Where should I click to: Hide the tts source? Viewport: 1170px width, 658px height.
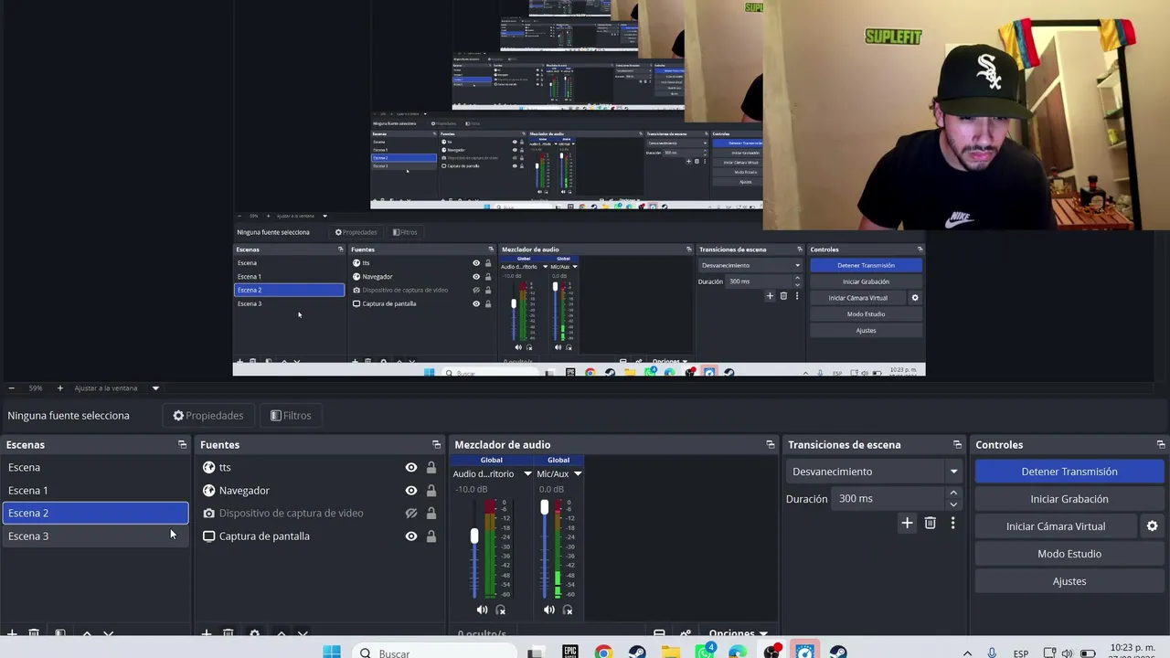tap(411, 467)
